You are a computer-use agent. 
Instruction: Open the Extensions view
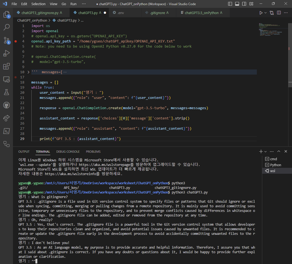[x=6, y=66]
